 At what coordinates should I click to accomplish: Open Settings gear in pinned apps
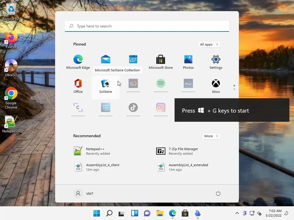216,62
